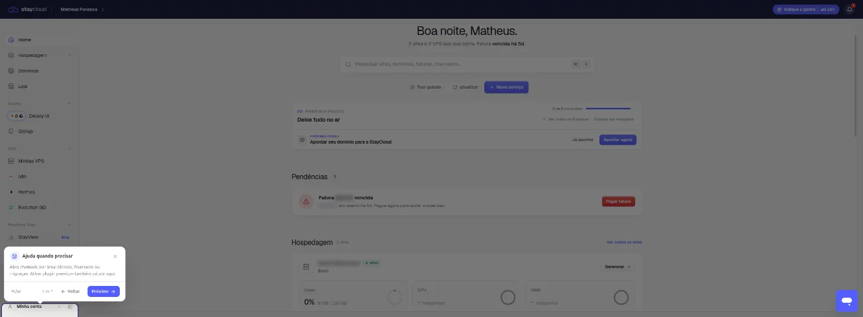The image size is (863, 317).
Task: Click the Pagar fatura button
Action: point(618,201)
